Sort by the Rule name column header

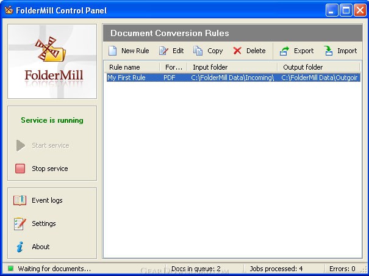click(132, 67)
